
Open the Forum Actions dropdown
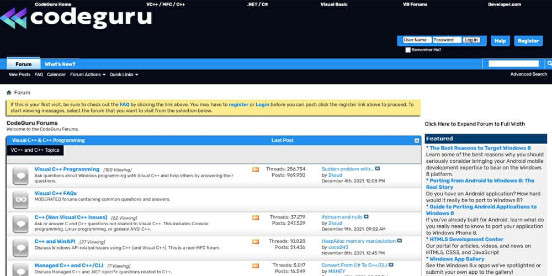(88, 75)
